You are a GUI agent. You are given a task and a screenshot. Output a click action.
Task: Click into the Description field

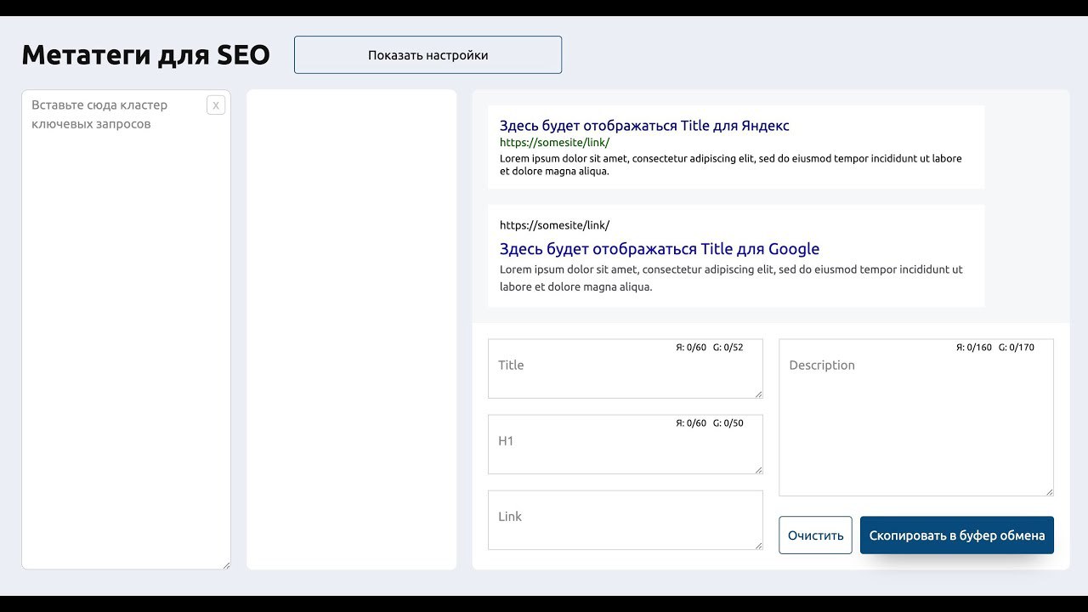click(x=916, y=417)
